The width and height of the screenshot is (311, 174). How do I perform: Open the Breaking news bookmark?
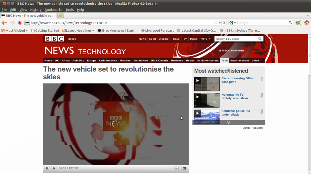(x=118, y=31)
